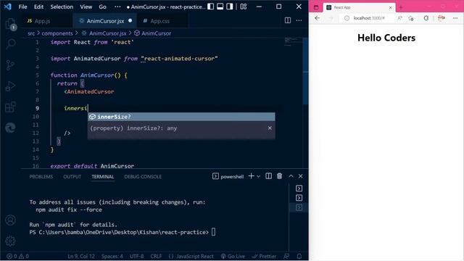
Task: Open the Go menu
Action: coord(102,7)
